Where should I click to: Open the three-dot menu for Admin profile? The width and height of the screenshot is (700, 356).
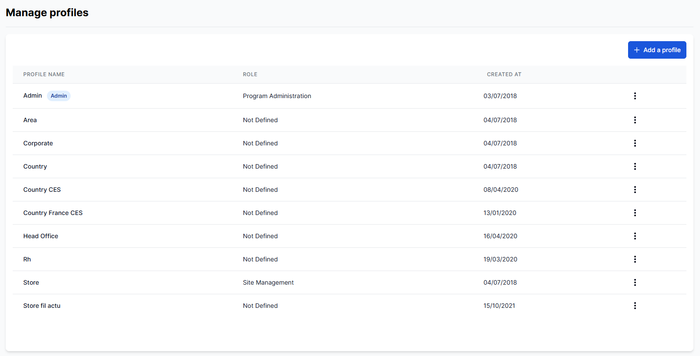click(x=635, y=96)
